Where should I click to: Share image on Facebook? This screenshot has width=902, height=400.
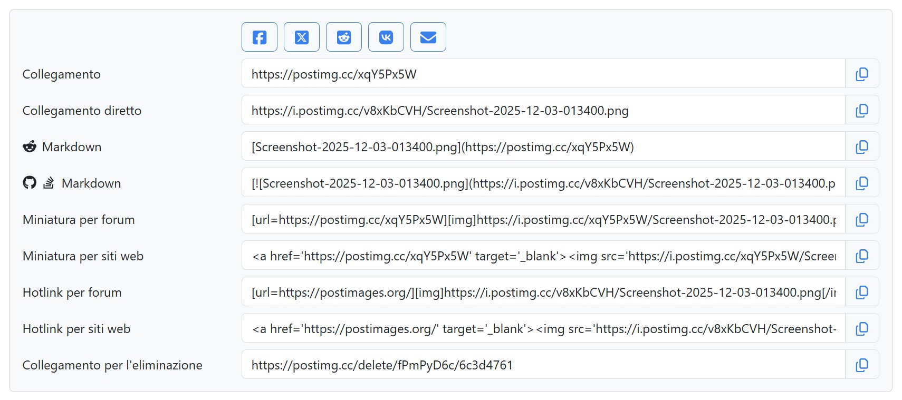tap(260, 37)
